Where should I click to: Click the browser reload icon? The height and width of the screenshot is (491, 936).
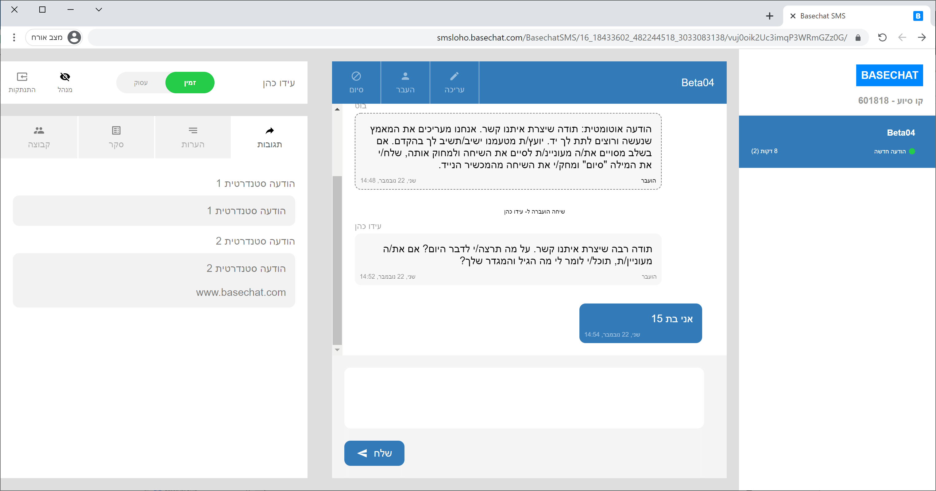tap(882, 37)
